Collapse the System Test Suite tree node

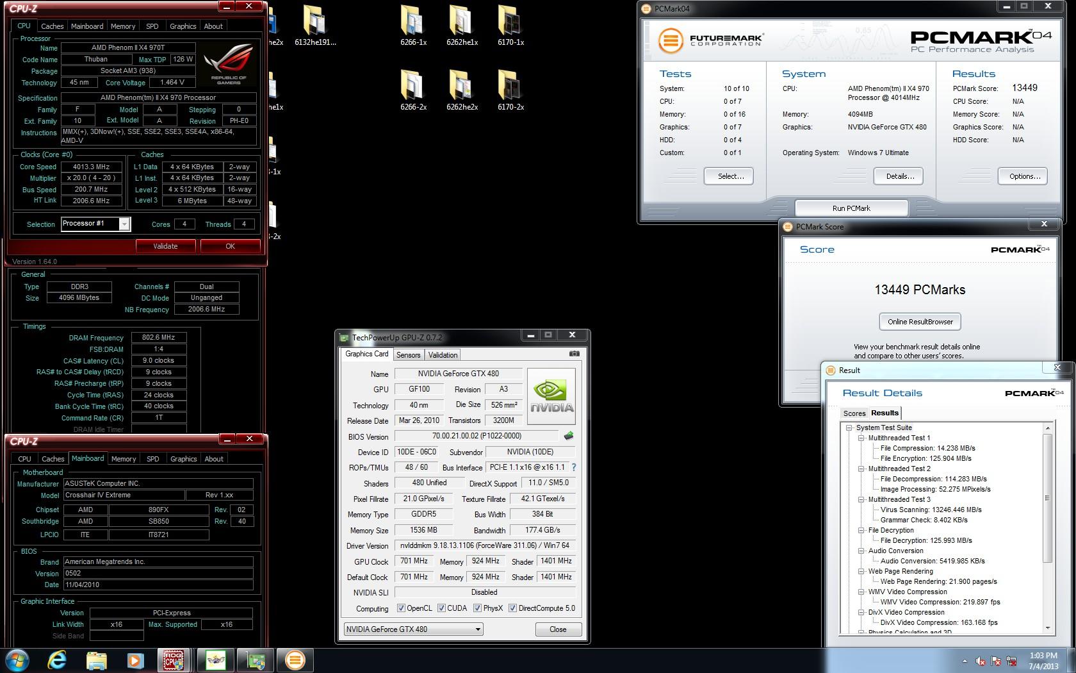849,428
